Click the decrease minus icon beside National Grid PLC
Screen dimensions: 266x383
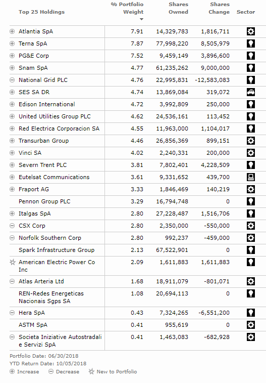point(12,80)
